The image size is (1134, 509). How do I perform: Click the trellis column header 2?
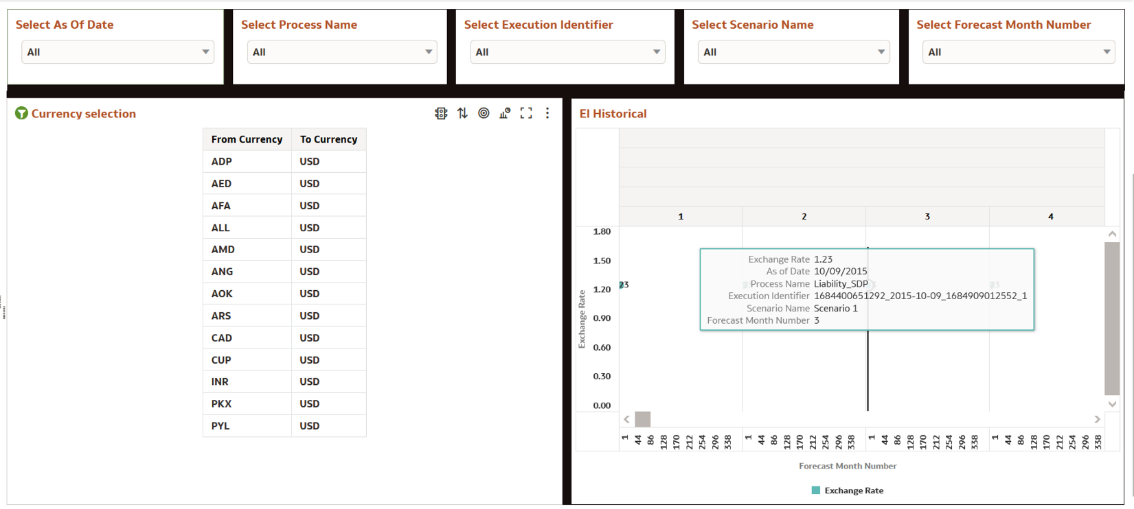[x=804, y=216]
